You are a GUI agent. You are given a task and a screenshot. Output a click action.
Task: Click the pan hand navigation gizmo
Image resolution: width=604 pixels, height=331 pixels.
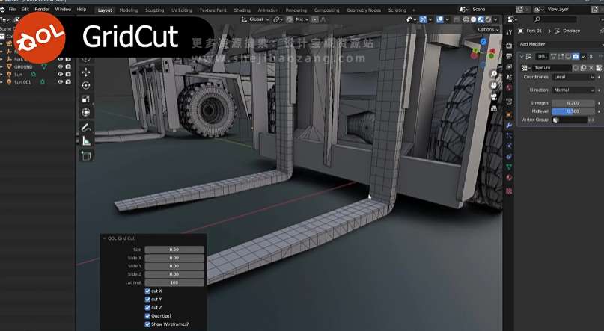point(494,85)
